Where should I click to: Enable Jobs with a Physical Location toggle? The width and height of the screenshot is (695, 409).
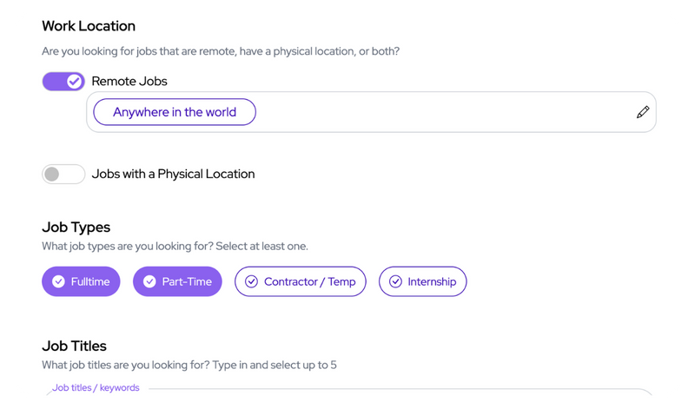tap(63, 175)
